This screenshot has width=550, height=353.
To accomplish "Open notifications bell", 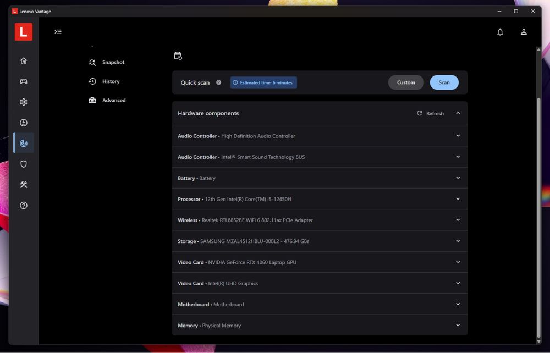I will [x=500, y=32].
